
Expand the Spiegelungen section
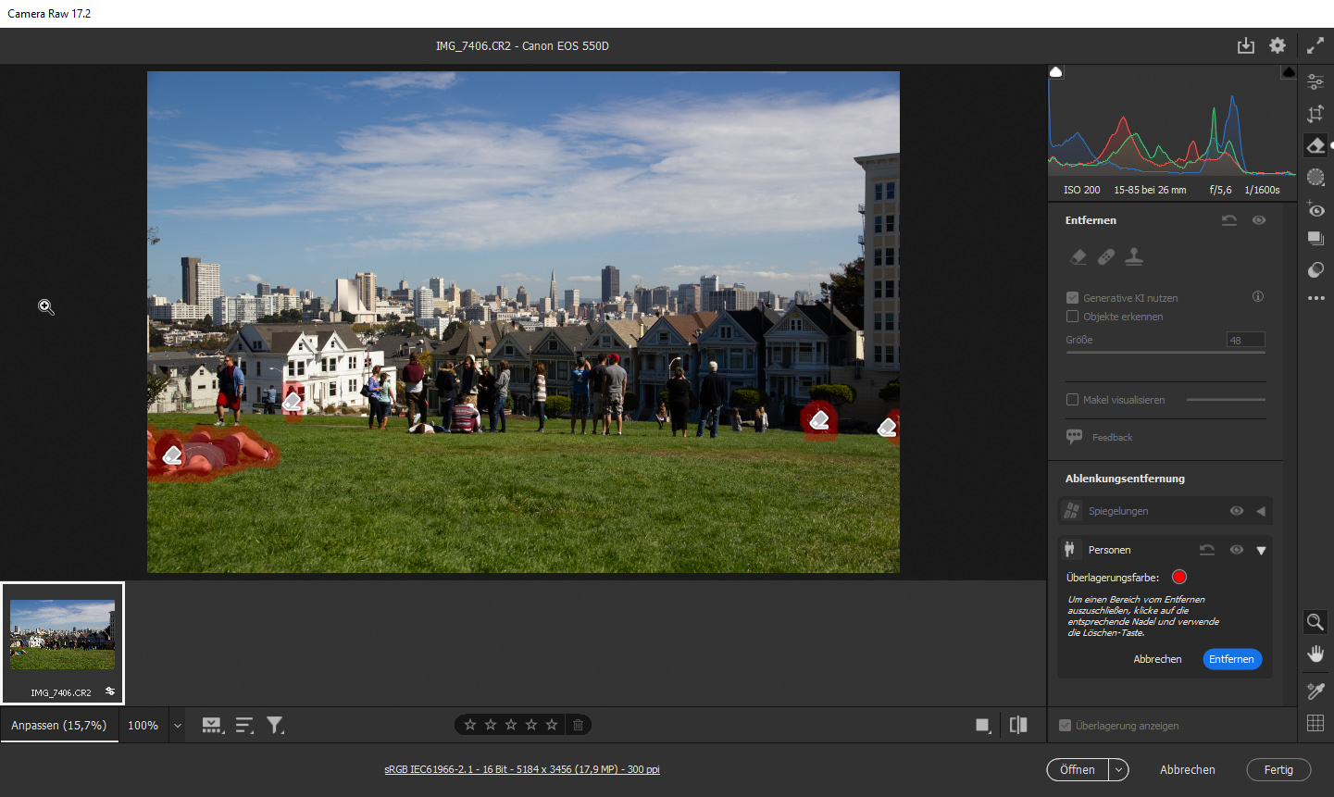tap(1261, 511)
